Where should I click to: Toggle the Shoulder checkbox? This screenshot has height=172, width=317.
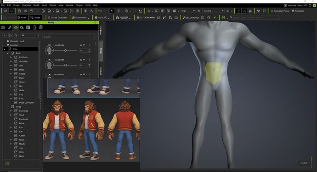point(16,61)
